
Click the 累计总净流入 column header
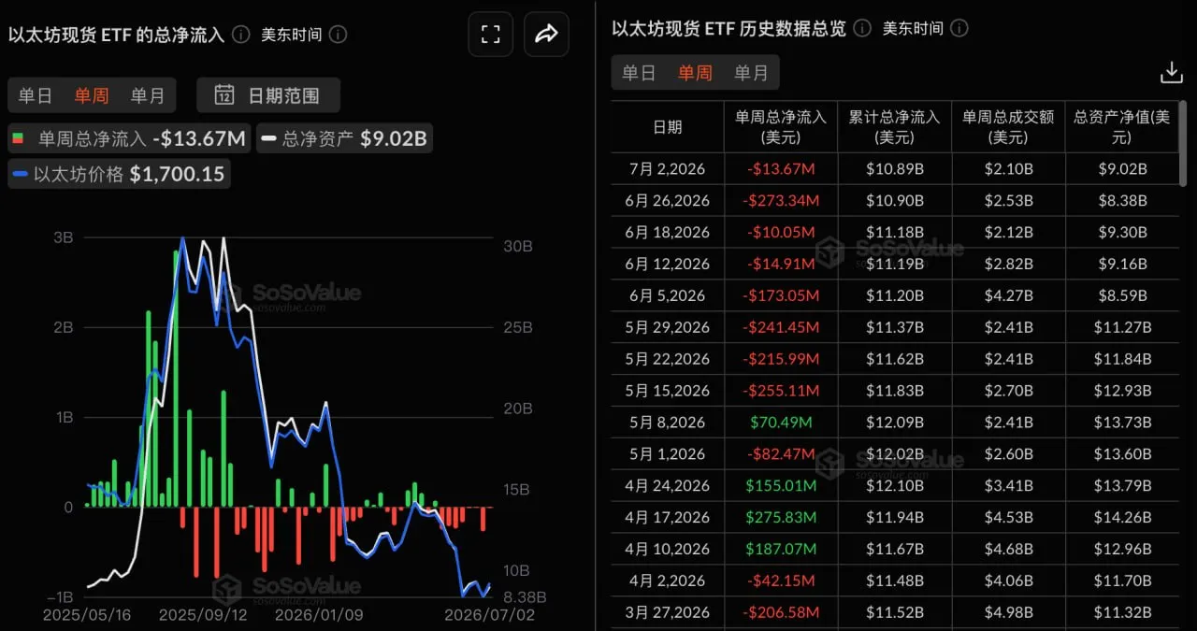(894, 127)
